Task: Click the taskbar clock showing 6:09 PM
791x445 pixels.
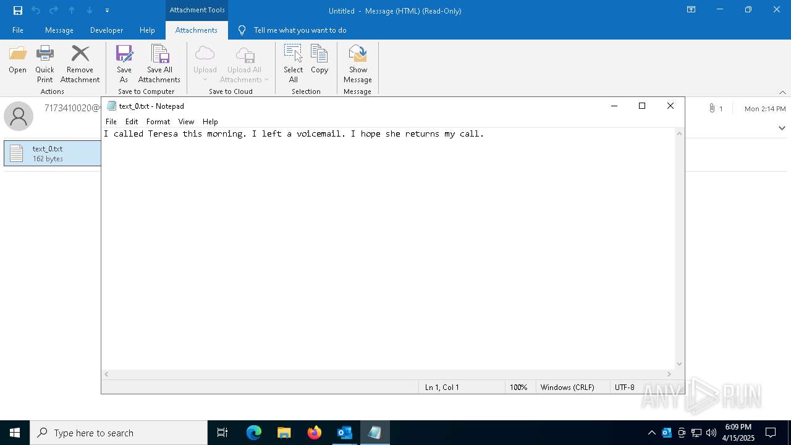Action: coord(738,433)
